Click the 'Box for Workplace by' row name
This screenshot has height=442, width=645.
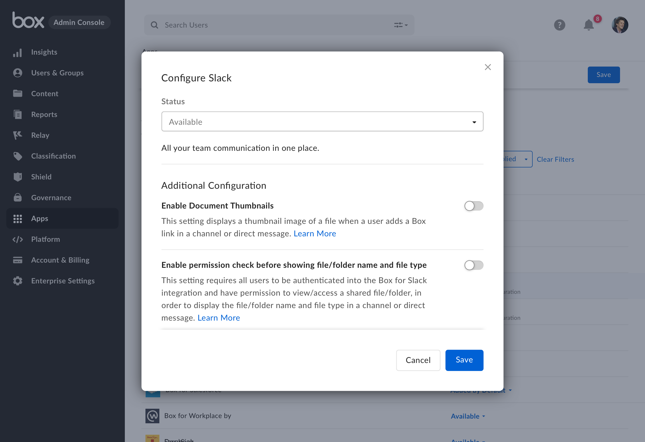(x=198, y=416)
